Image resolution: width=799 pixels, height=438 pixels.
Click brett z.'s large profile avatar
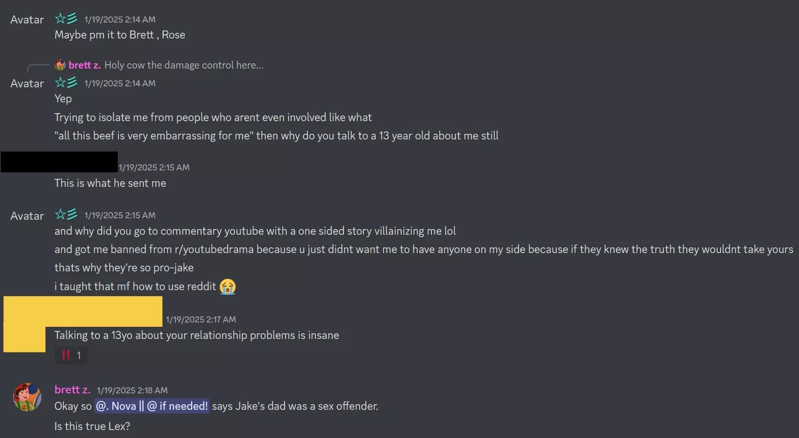point(27,397)
